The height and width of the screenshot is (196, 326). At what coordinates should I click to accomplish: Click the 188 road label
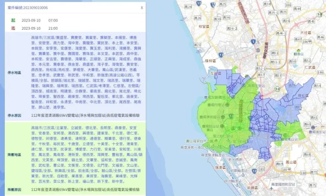[303, 173]
